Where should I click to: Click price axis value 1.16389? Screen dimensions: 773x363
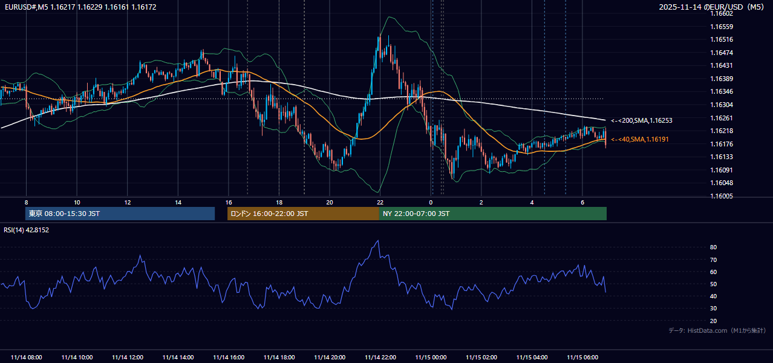pyautogui.click(x=722, y=79)
